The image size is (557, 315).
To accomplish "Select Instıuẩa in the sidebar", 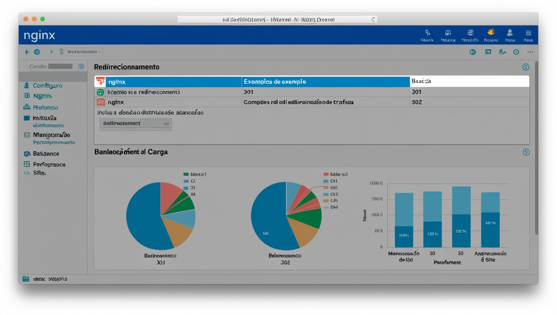I will 45,118.
